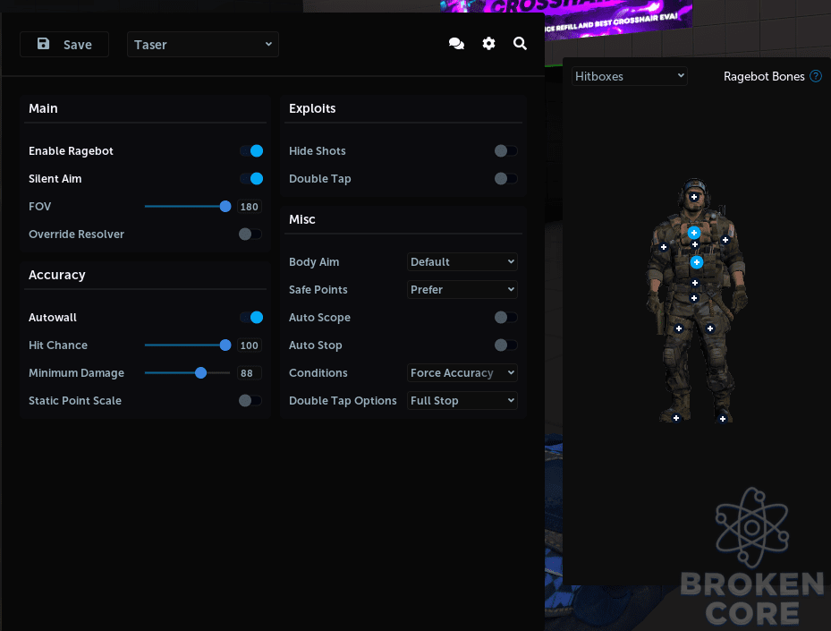The width and height of the screenshot is (831, 631).
Task: Click the Minimum Damage slider handle
Action: tap(200, 372)
